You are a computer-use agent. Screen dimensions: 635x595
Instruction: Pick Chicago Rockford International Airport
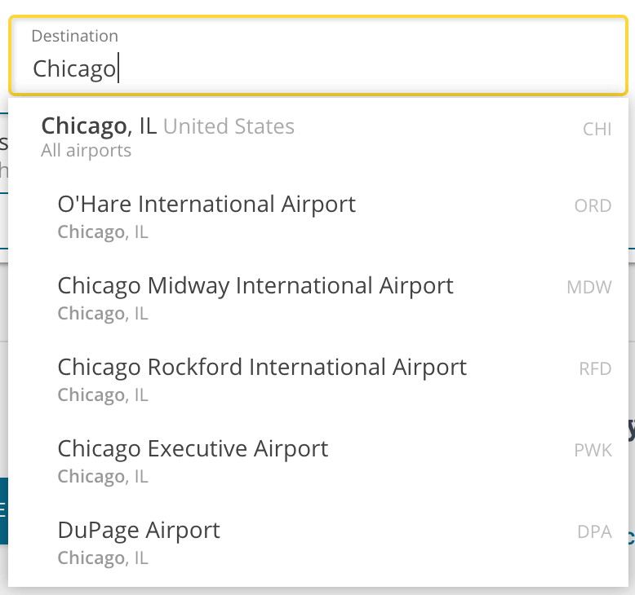pyautogui.click(x=262, y=367)
